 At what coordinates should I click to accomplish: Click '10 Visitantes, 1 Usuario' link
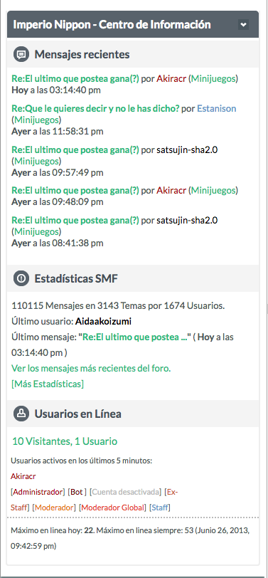[x=65, y=441]
